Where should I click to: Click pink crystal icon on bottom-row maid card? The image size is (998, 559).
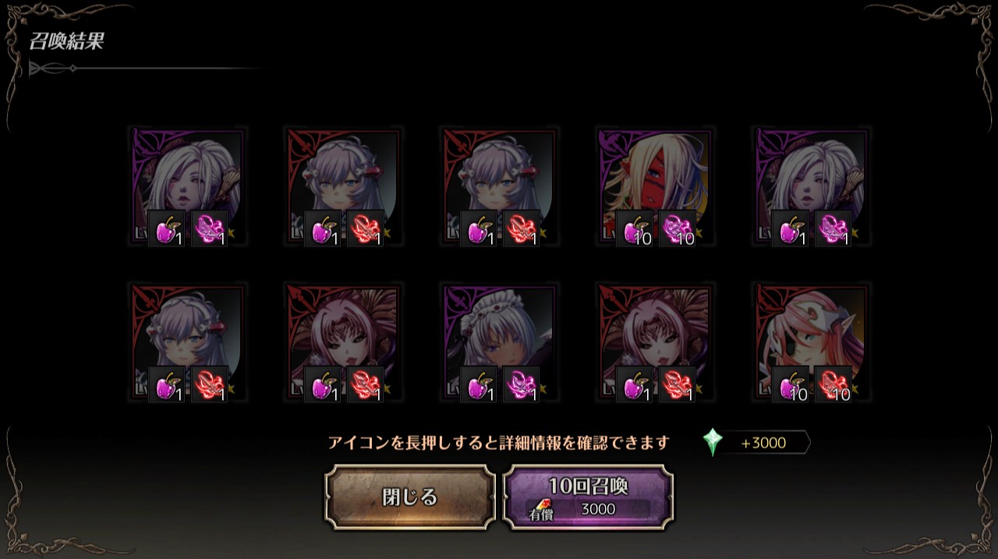[x=522, y=384]
